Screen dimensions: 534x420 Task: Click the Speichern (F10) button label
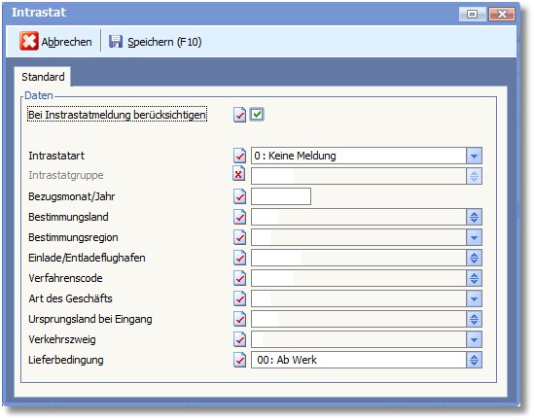pyautogui.click(x=164, y=42)
